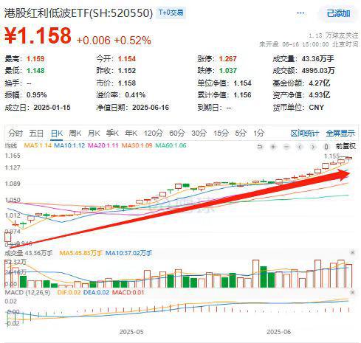Open the 前复权 adjustment dropdown
The height and width of the screenshot is (343, 361).
point(345,146)
